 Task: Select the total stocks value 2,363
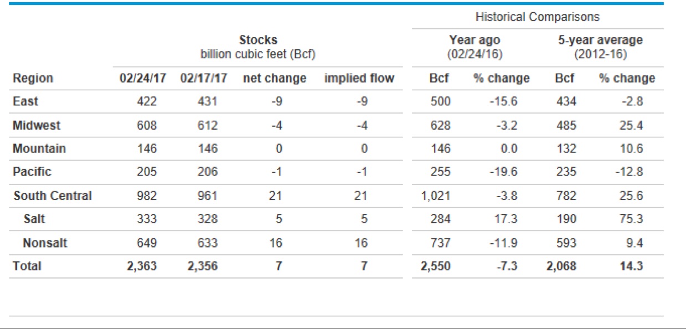pyautogui.click(x=142, y=266)
